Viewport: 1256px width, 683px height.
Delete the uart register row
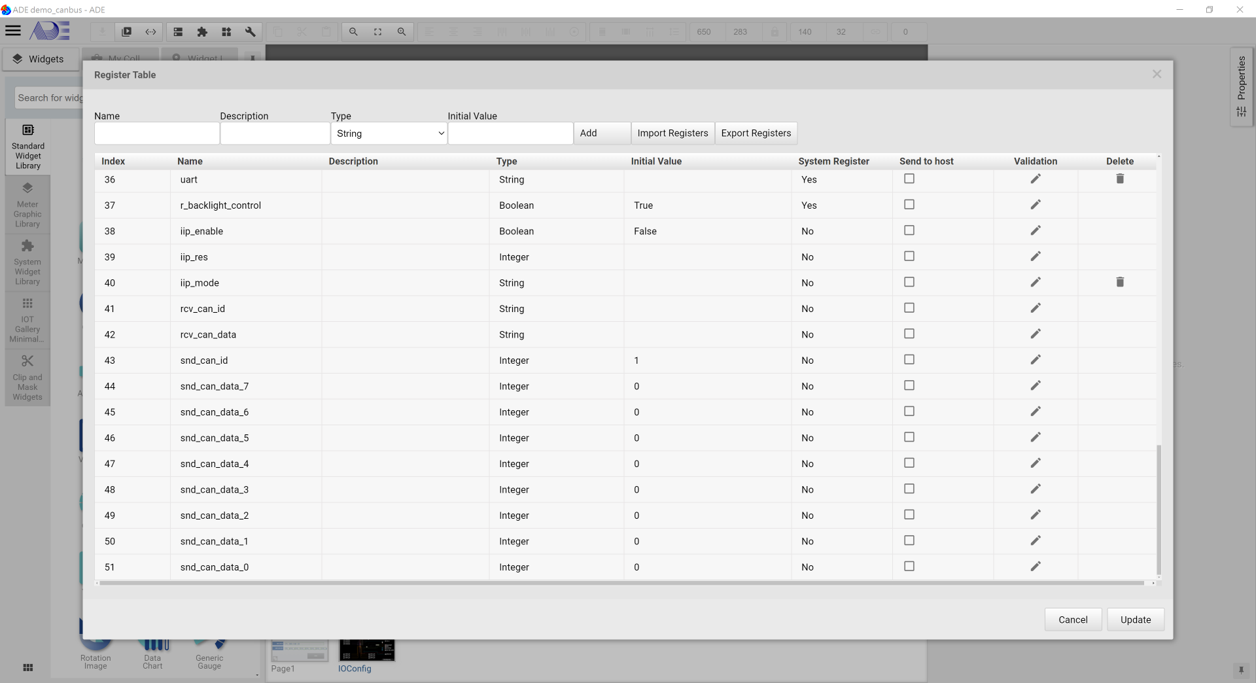[x=1119, y=179]
